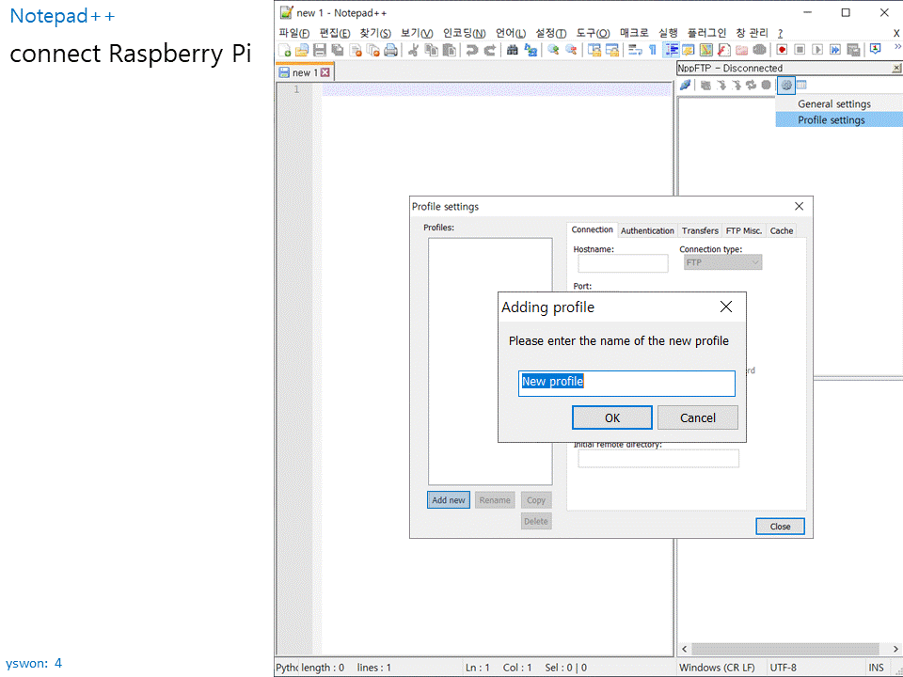This screenshot has width=903, height=677.
Task: Open the 플러그인 menu
Action: [x=706, y=33]
